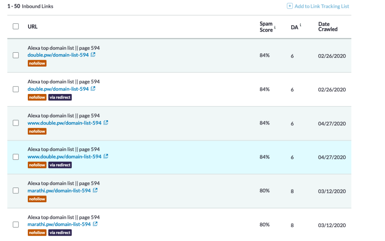Image resolution: width=385 pixels, height=241 pixels.
Task: Check the first double.pw row checkbox
Action: tap(16, 55)
